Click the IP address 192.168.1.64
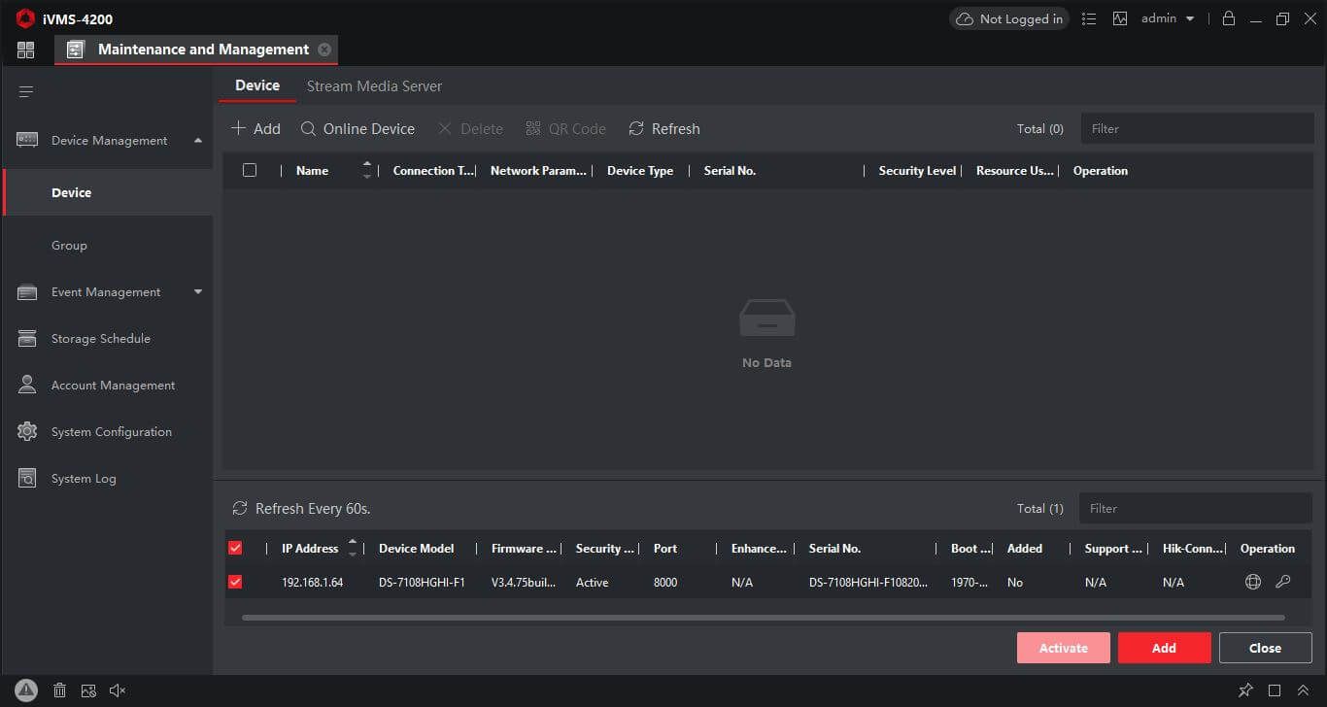1327x707 pixels. (312, 583)
